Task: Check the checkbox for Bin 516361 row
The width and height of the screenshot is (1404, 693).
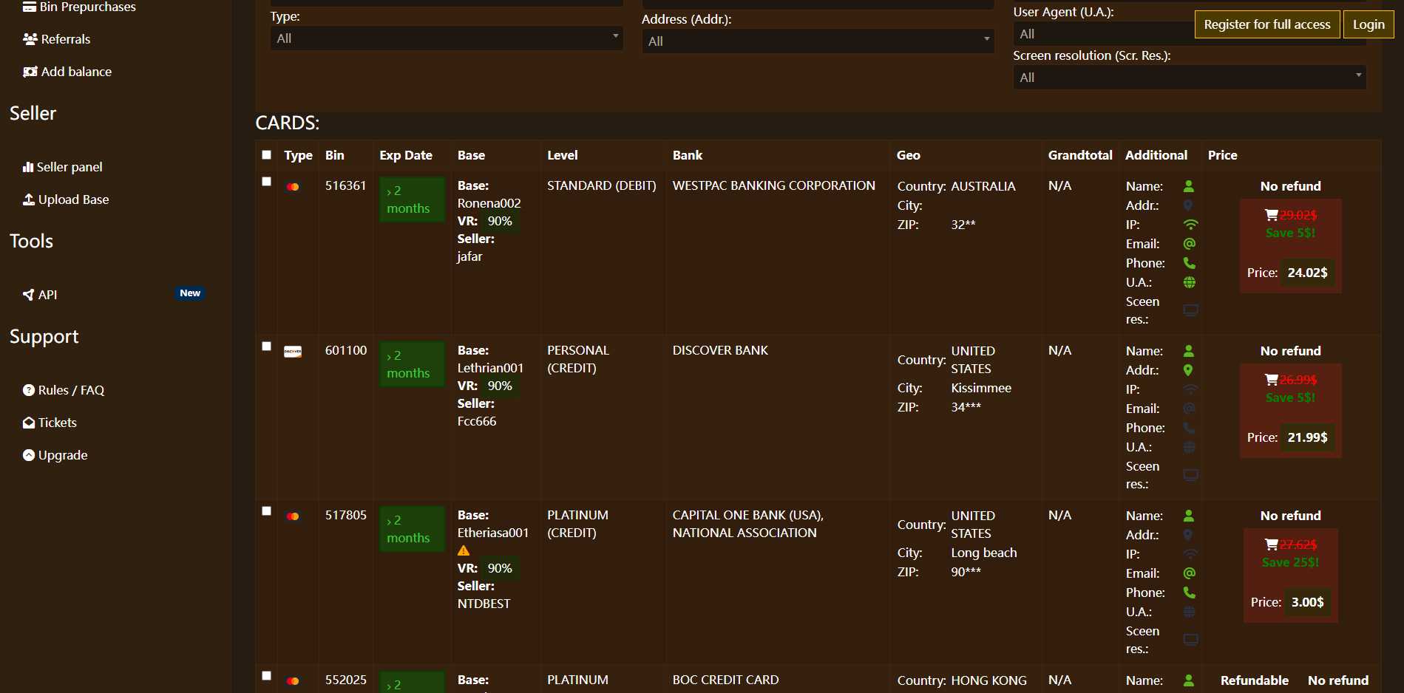Action: pos(267,181)
